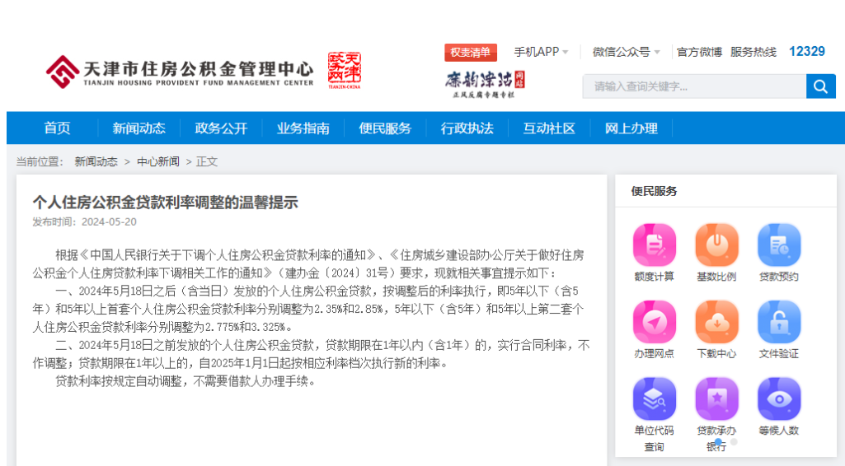845x466 pixels.
Task: Expand the 手机APP dropdown
Action: click(541, 52)
